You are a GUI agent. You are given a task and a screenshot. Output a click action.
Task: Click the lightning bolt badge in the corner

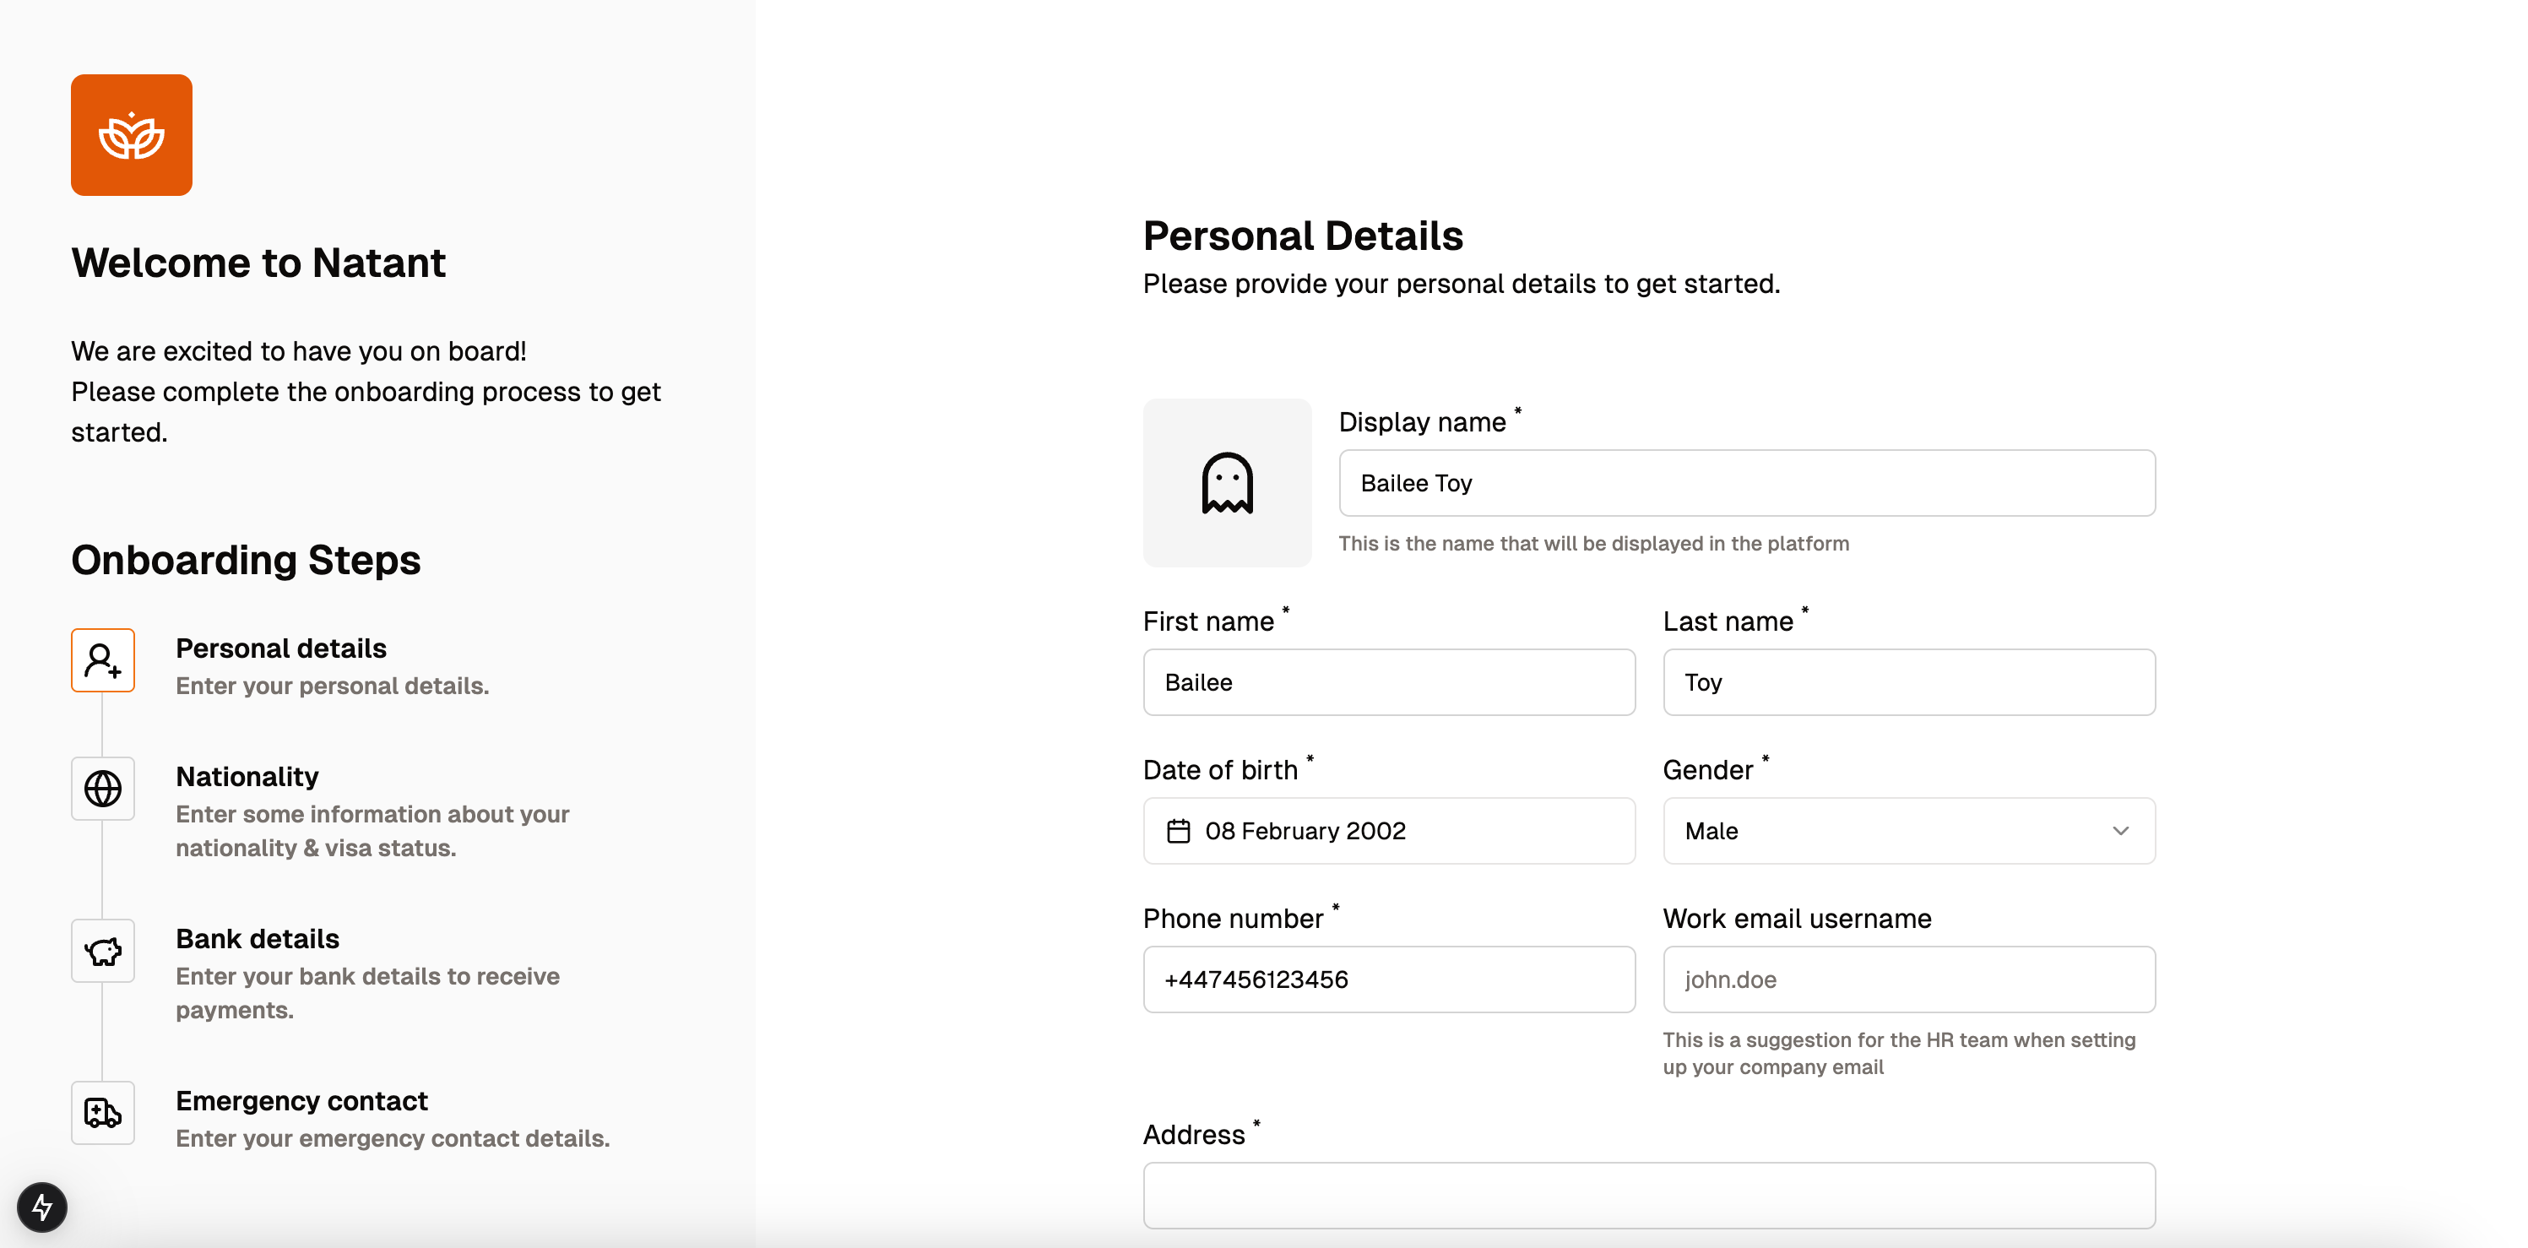pos(42,1207)
